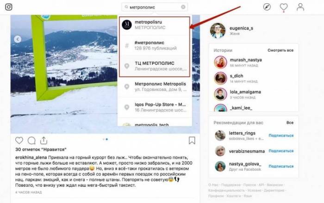Choose the ТЦ МЕТРОПОЛИС location result
Screen dimensions: 324x203
tap(155, 66)
